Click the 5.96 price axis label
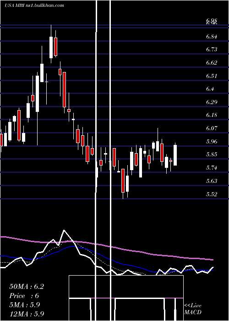 pos(212,141)
